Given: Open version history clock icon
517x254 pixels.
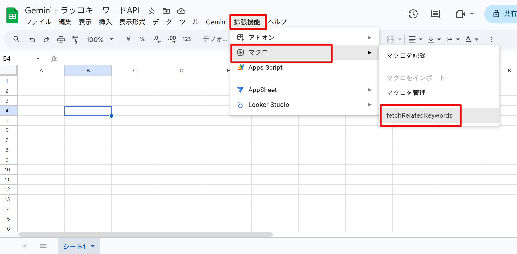Looking at the screenshot, I should pos(413,14).
